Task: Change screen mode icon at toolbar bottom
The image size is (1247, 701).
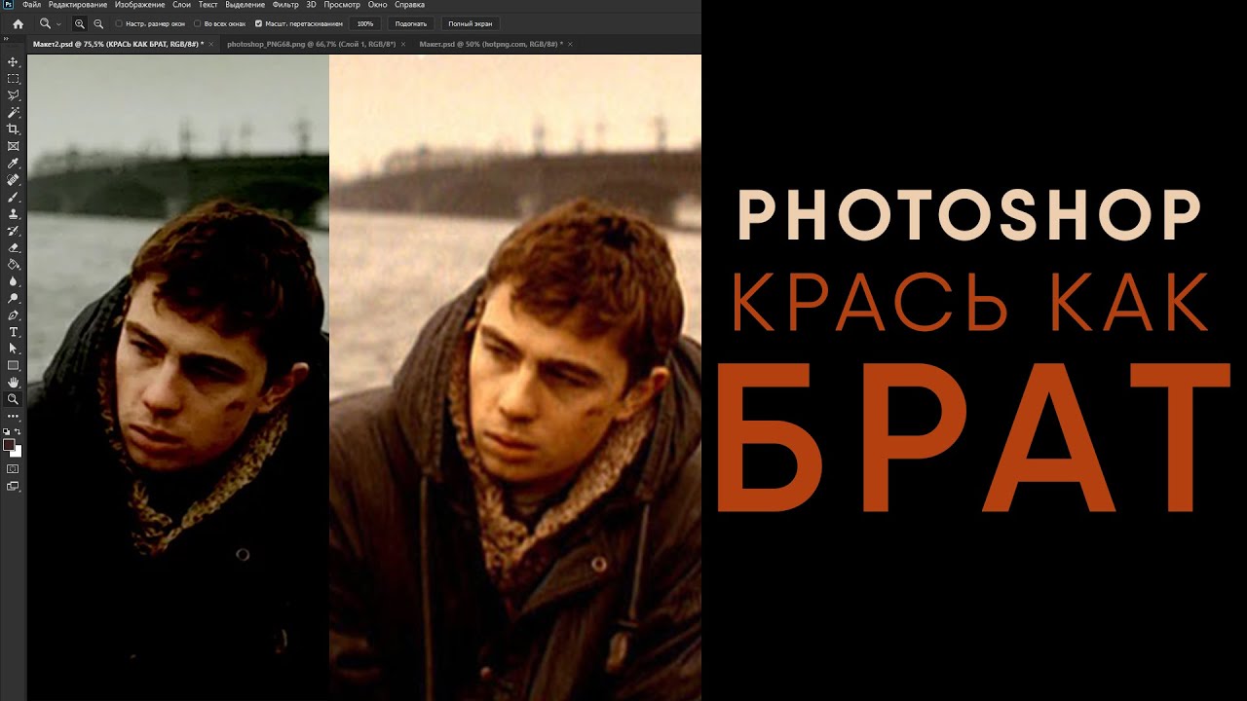Action: coord(13,486)
